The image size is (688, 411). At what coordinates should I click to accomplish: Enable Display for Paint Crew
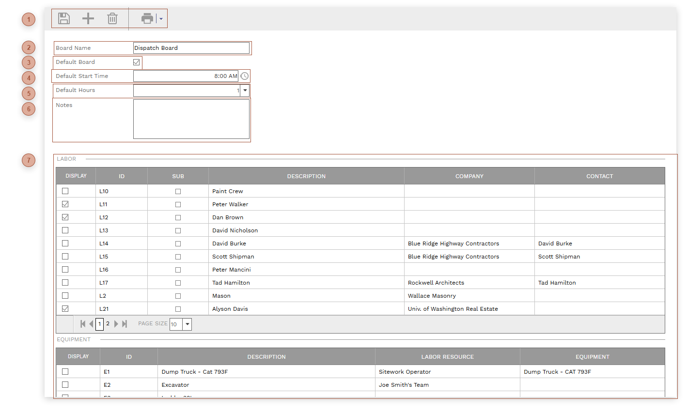tap(65, 191)
